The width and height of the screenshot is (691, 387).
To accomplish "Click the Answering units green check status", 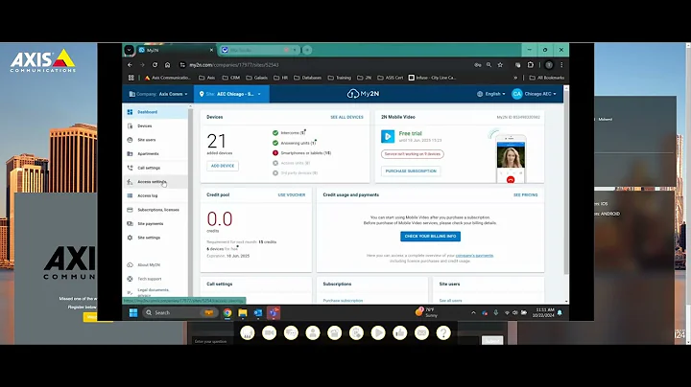I will [x=275, y=143].
